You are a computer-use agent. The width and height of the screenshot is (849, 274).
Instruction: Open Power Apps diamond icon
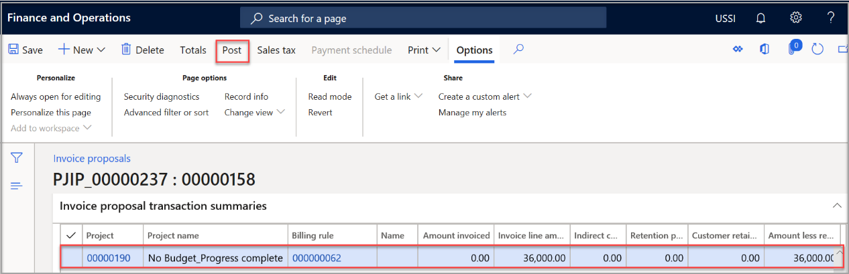pyautogui.click(x=738, y=50)
